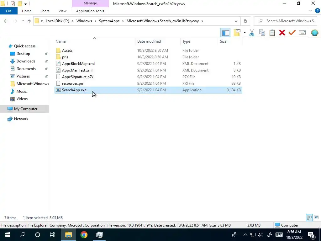The image size is (321, 241).
Task: Toggle the navigation pane toolbar button
Action: point(225,33)
